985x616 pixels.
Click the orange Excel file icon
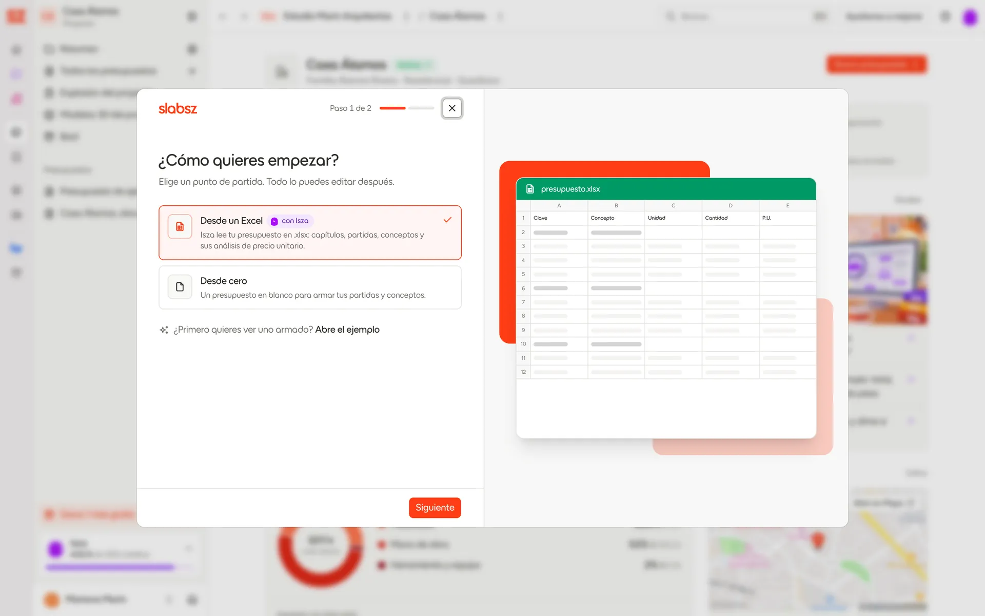click(180, 226)
